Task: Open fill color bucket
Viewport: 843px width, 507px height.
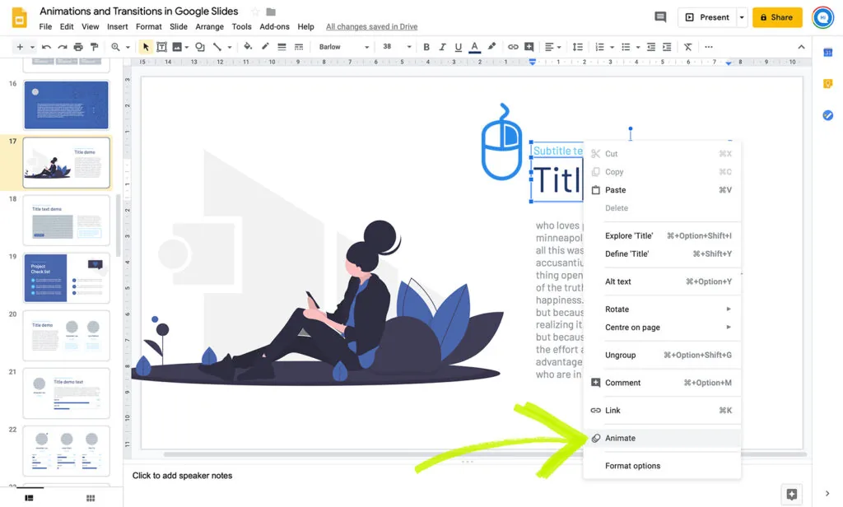Action: point(248,47)
